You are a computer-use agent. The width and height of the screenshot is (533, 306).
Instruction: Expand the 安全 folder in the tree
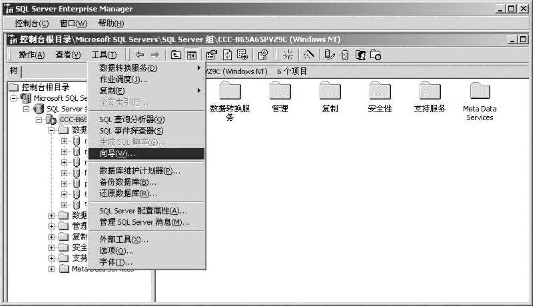click(x=51, y=247)
